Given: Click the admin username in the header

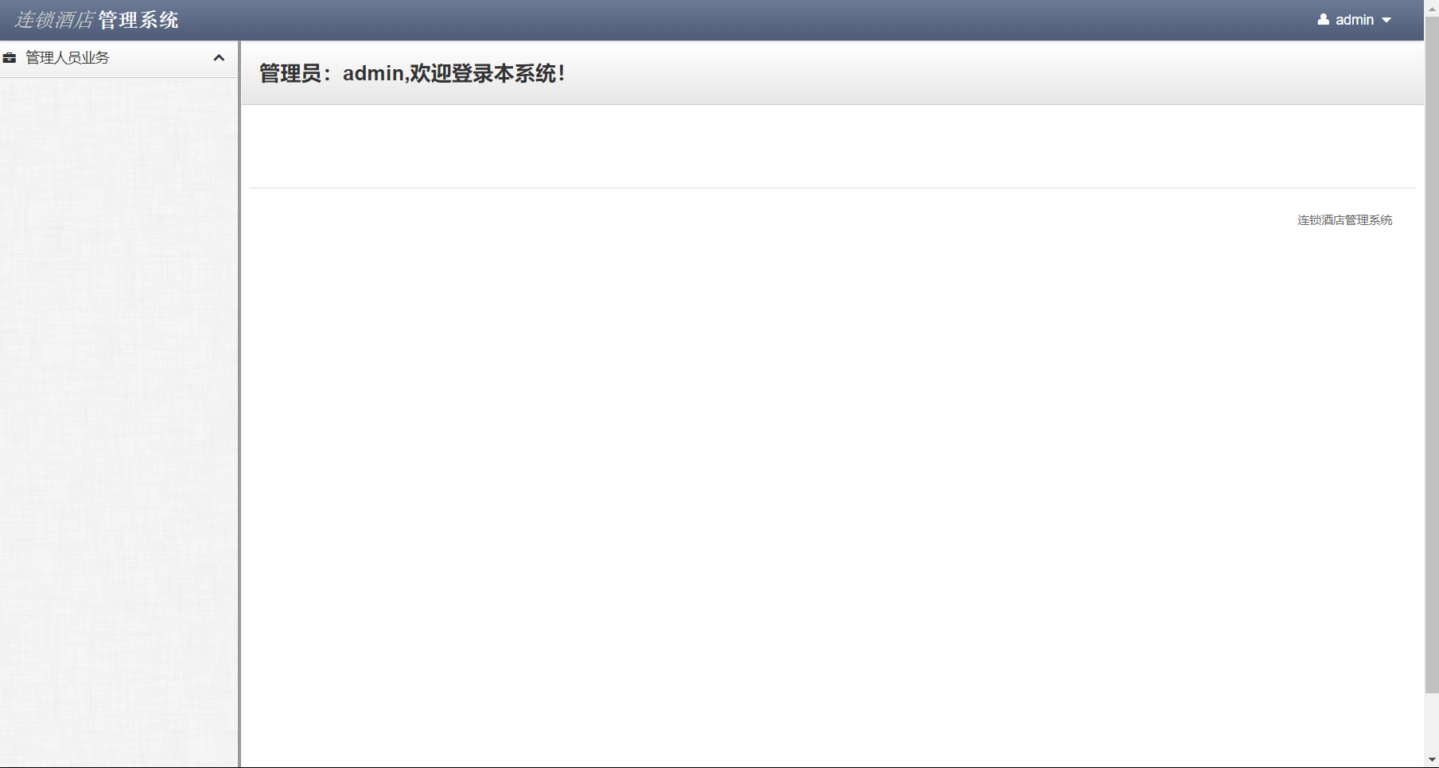Looking at the screenshot, I should [x=1355, y=20].
